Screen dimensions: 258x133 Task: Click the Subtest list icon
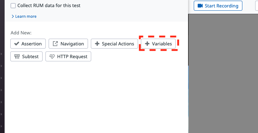point(17,56)
